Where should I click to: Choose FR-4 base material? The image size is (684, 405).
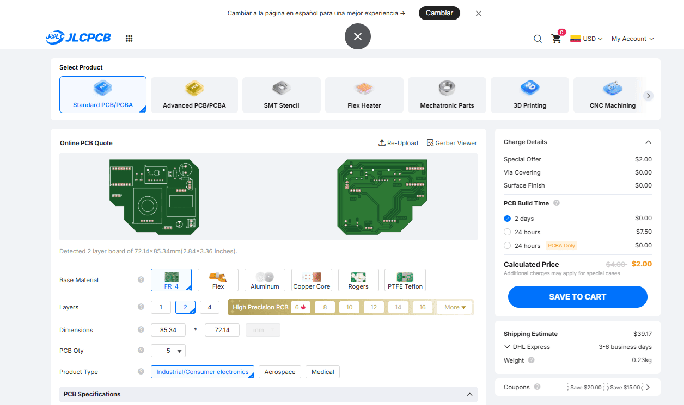tap(171, 280)
